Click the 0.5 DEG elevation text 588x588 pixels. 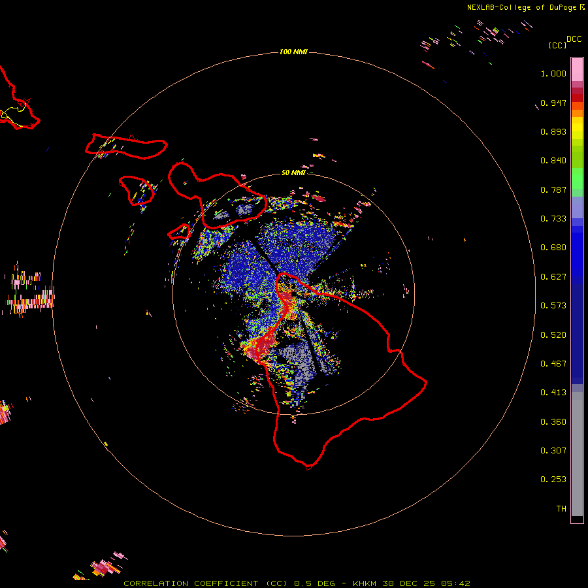[x=315, y=583]
